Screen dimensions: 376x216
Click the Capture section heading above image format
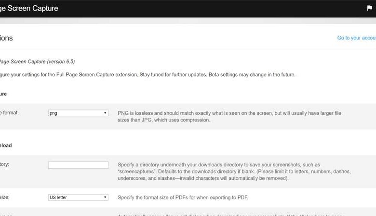click(x=4, y=94)
